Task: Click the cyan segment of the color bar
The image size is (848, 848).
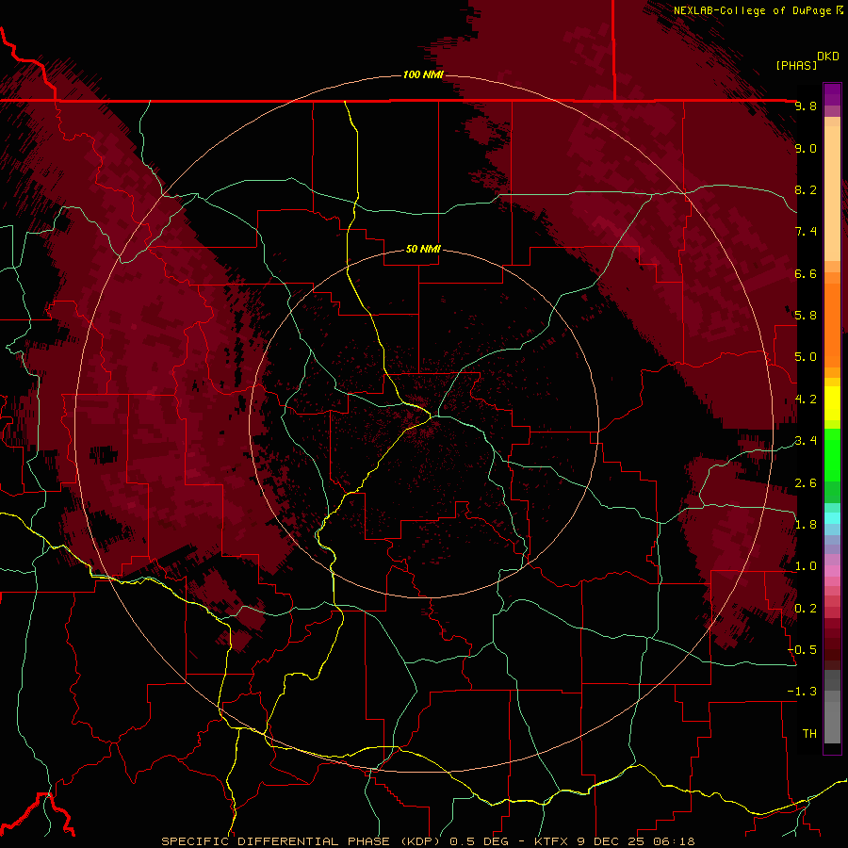Action: pyautogui.click(x=832, y=518)
